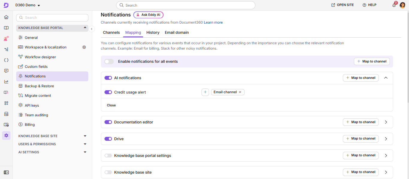Click Map to channel for AI notifications

[361, 78]
